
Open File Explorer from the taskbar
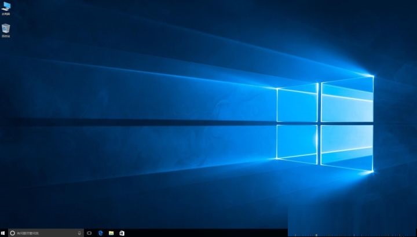(111, 232)
